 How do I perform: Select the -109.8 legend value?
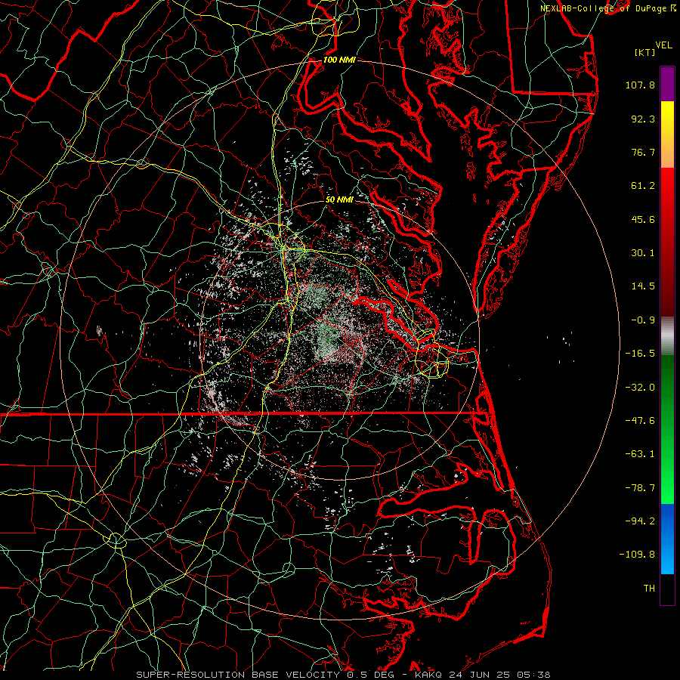[637, 555]
